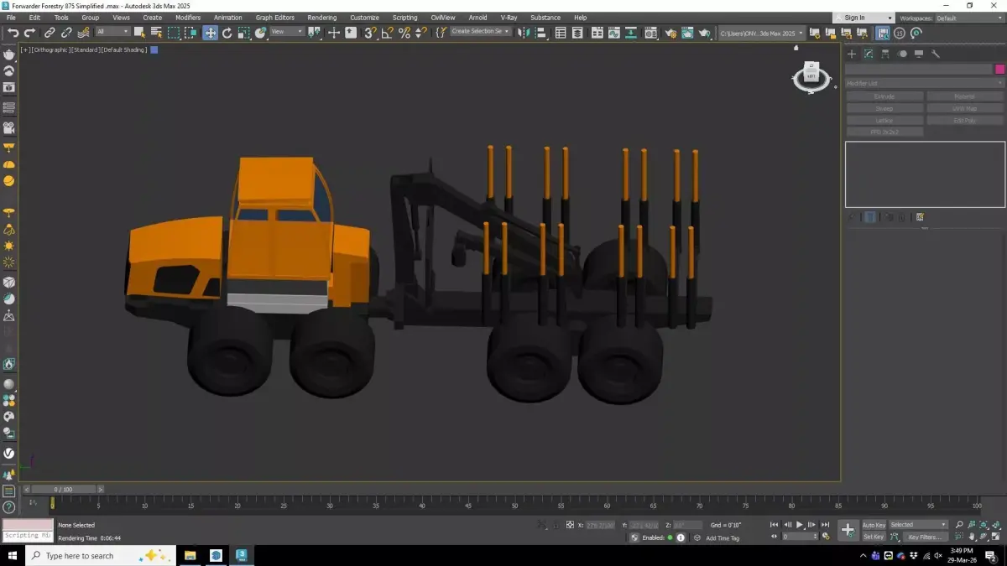Toggle Auto Key animation mode
Viewport: 1007px width, 566px height.
874,525
